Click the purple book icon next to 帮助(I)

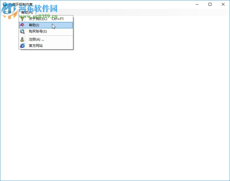coord(23,25)
